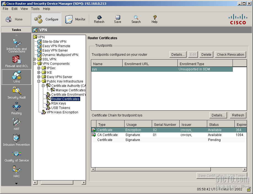Image resolution: width=253 pixels, height=194 pixels.
Task: Open Security Audit task
Action: click(17, 93)
